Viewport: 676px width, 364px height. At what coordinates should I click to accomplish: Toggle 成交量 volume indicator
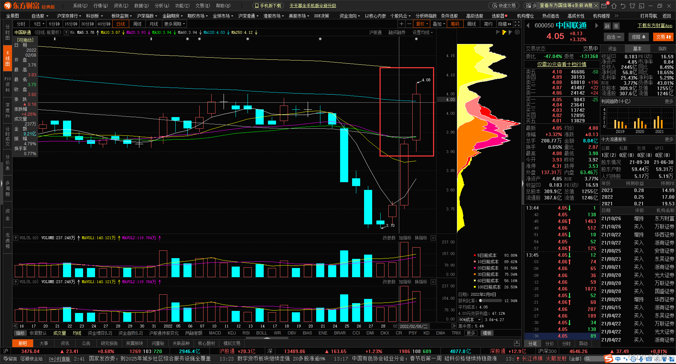tap(60, 333)
